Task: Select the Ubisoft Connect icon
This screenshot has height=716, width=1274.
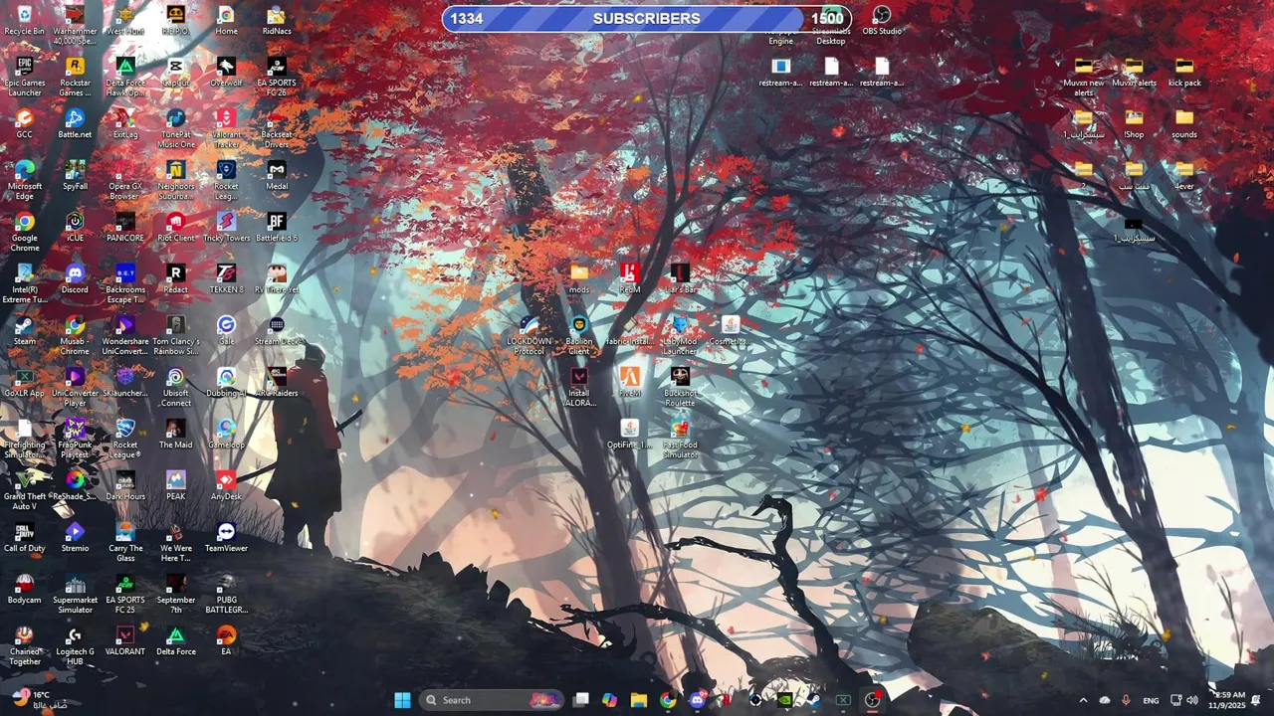Action: (176, 387)
